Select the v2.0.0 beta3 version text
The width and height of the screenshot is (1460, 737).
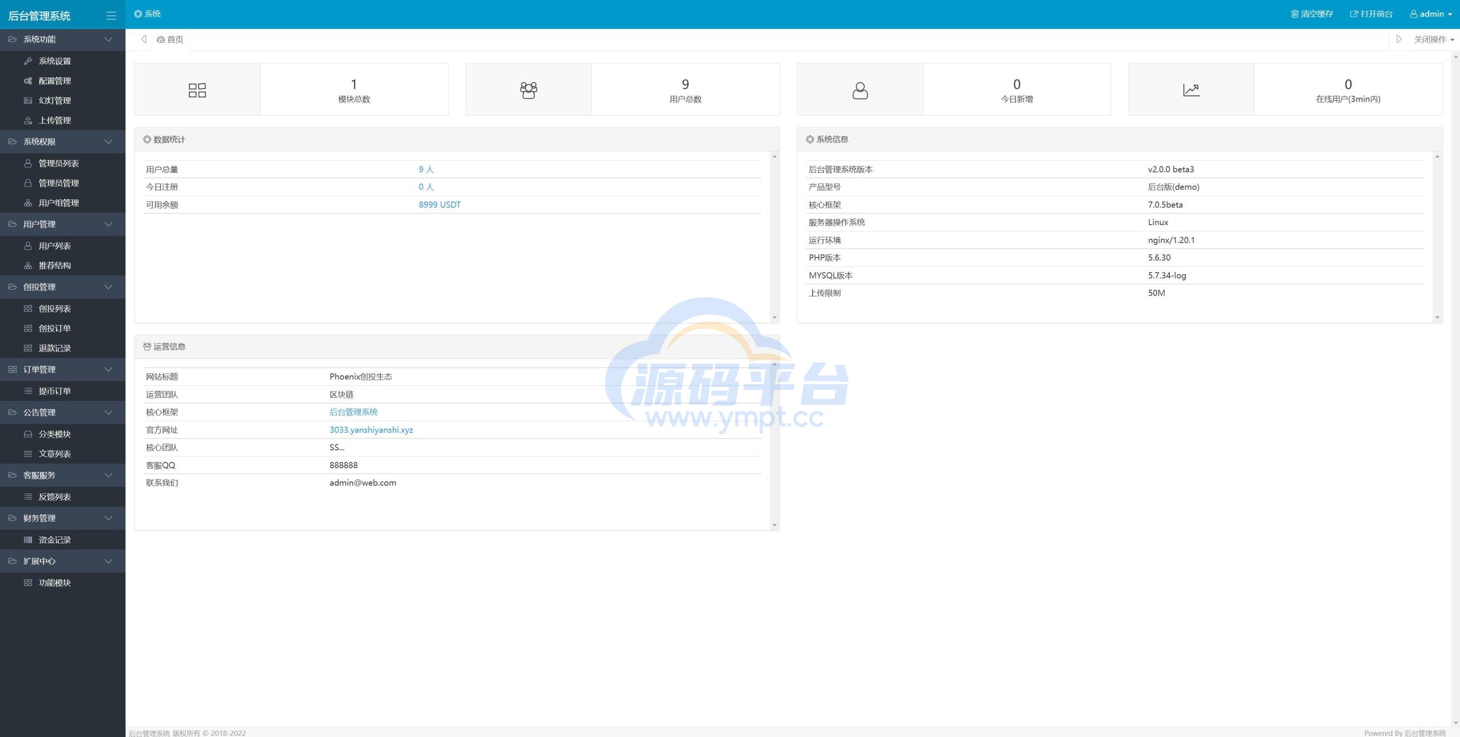click(1171, 169)
